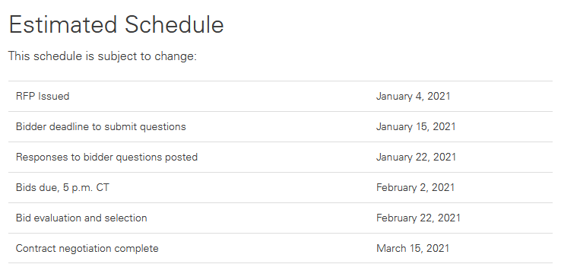Click the February 2, 2021 date

(415, 188)
